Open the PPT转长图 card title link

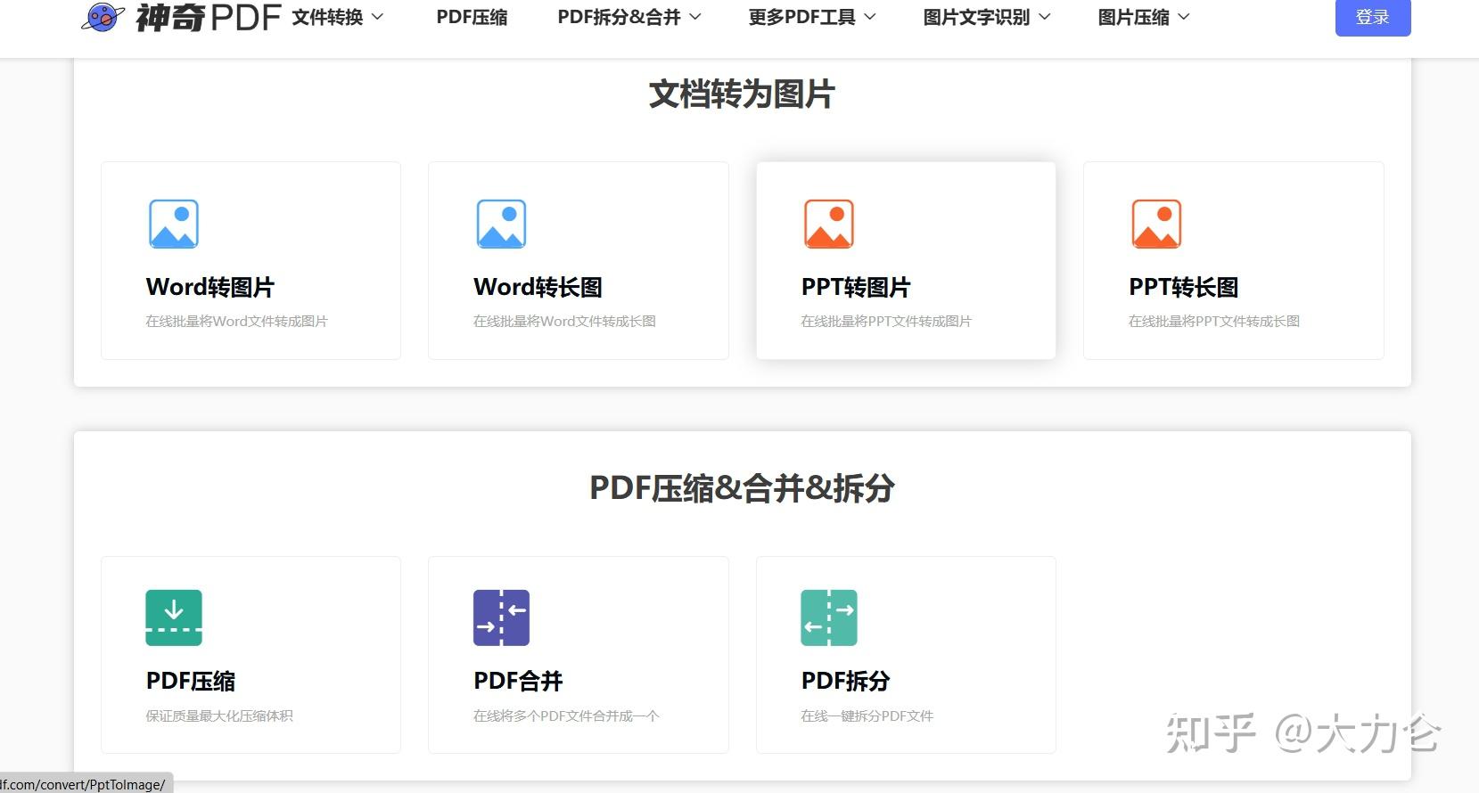click(x=1183, y=287)
